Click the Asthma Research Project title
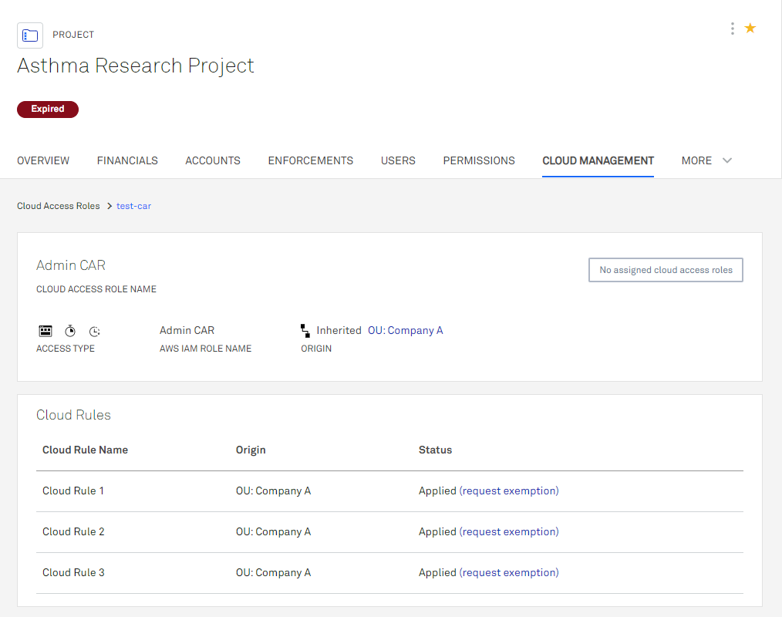The image size is (782, 617). tap(136, 66)
